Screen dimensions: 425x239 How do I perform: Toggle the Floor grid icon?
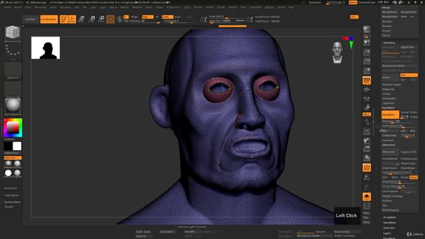[367, 90]
